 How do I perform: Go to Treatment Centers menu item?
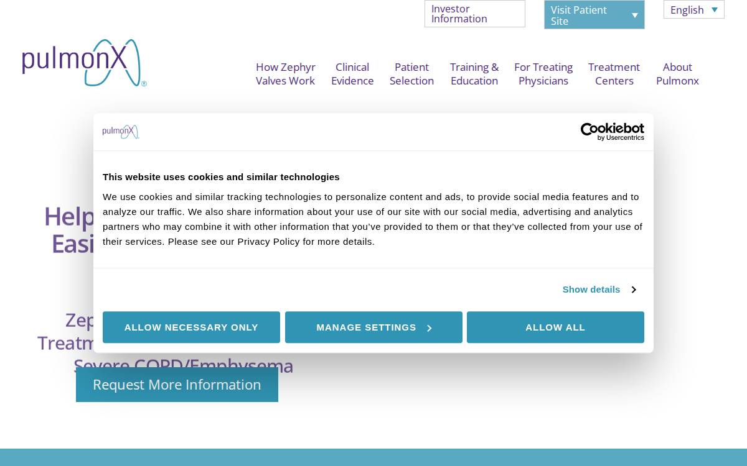pos(614,74)
